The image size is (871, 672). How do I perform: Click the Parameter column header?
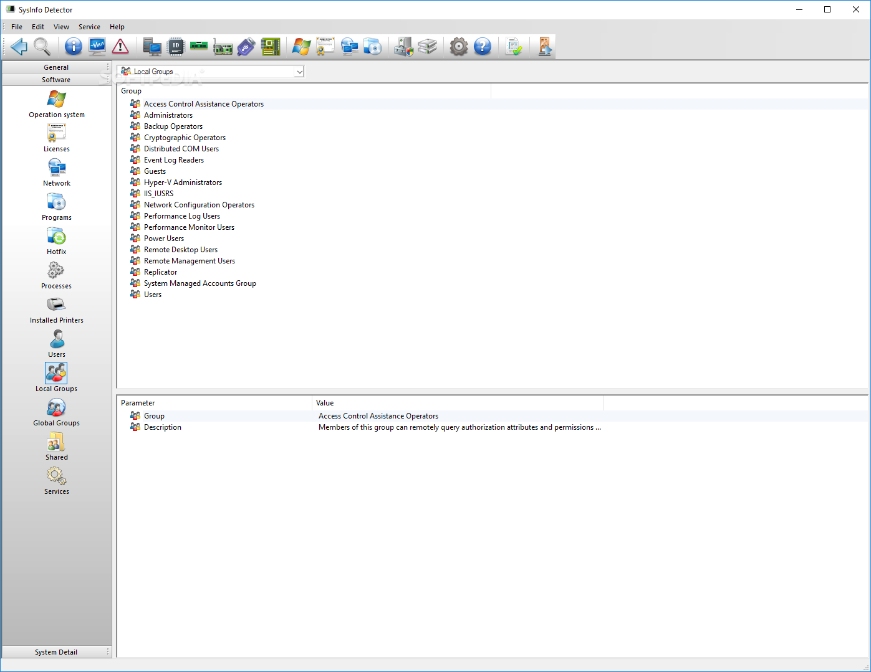(214, 403)
